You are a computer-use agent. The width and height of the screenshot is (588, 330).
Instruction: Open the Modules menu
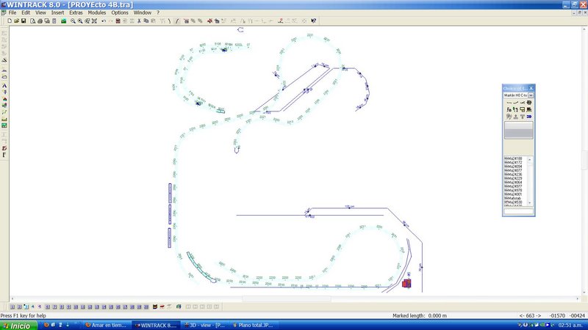(x=97, y=12)
